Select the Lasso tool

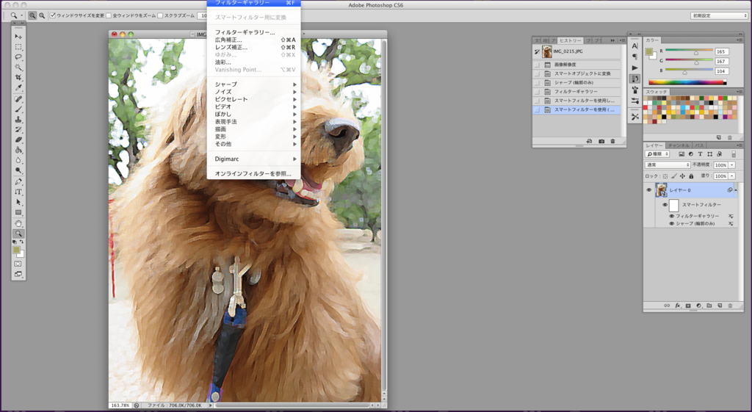(18, 57)
